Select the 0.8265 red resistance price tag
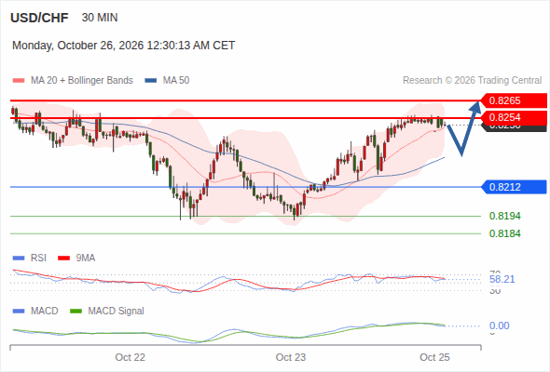The width and height of the screenshot is (550, 372). [x=514, y=100]
